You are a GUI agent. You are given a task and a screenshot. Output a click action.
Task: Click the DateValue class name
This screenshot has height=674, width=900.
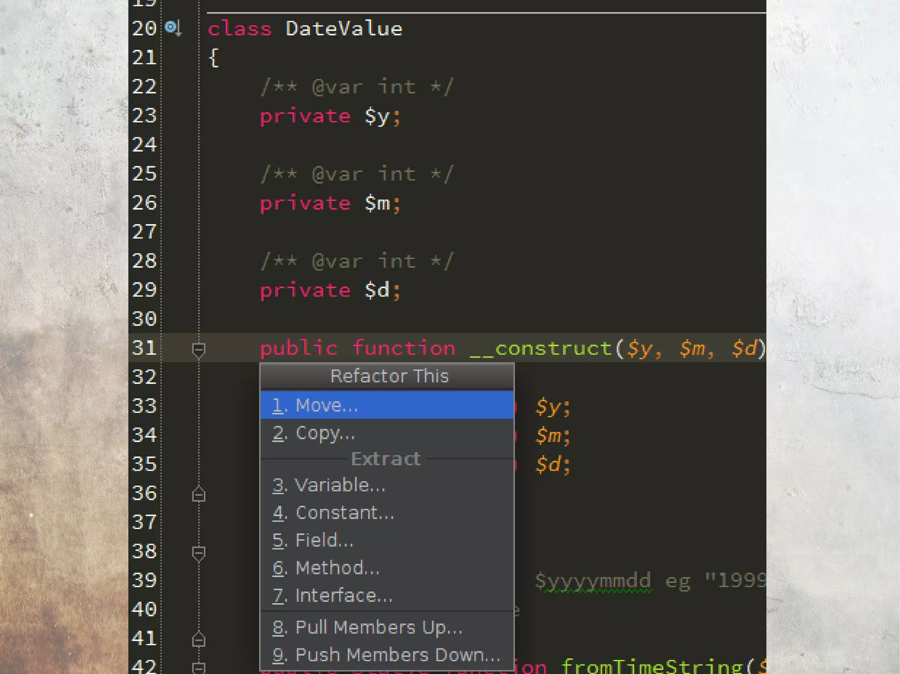[x=344, y=29]
